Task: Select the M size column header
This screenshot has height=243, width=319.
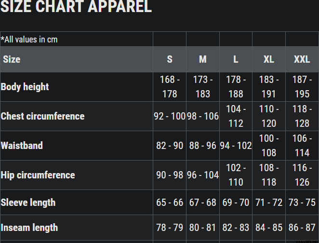Action: [x=203, y=59]
